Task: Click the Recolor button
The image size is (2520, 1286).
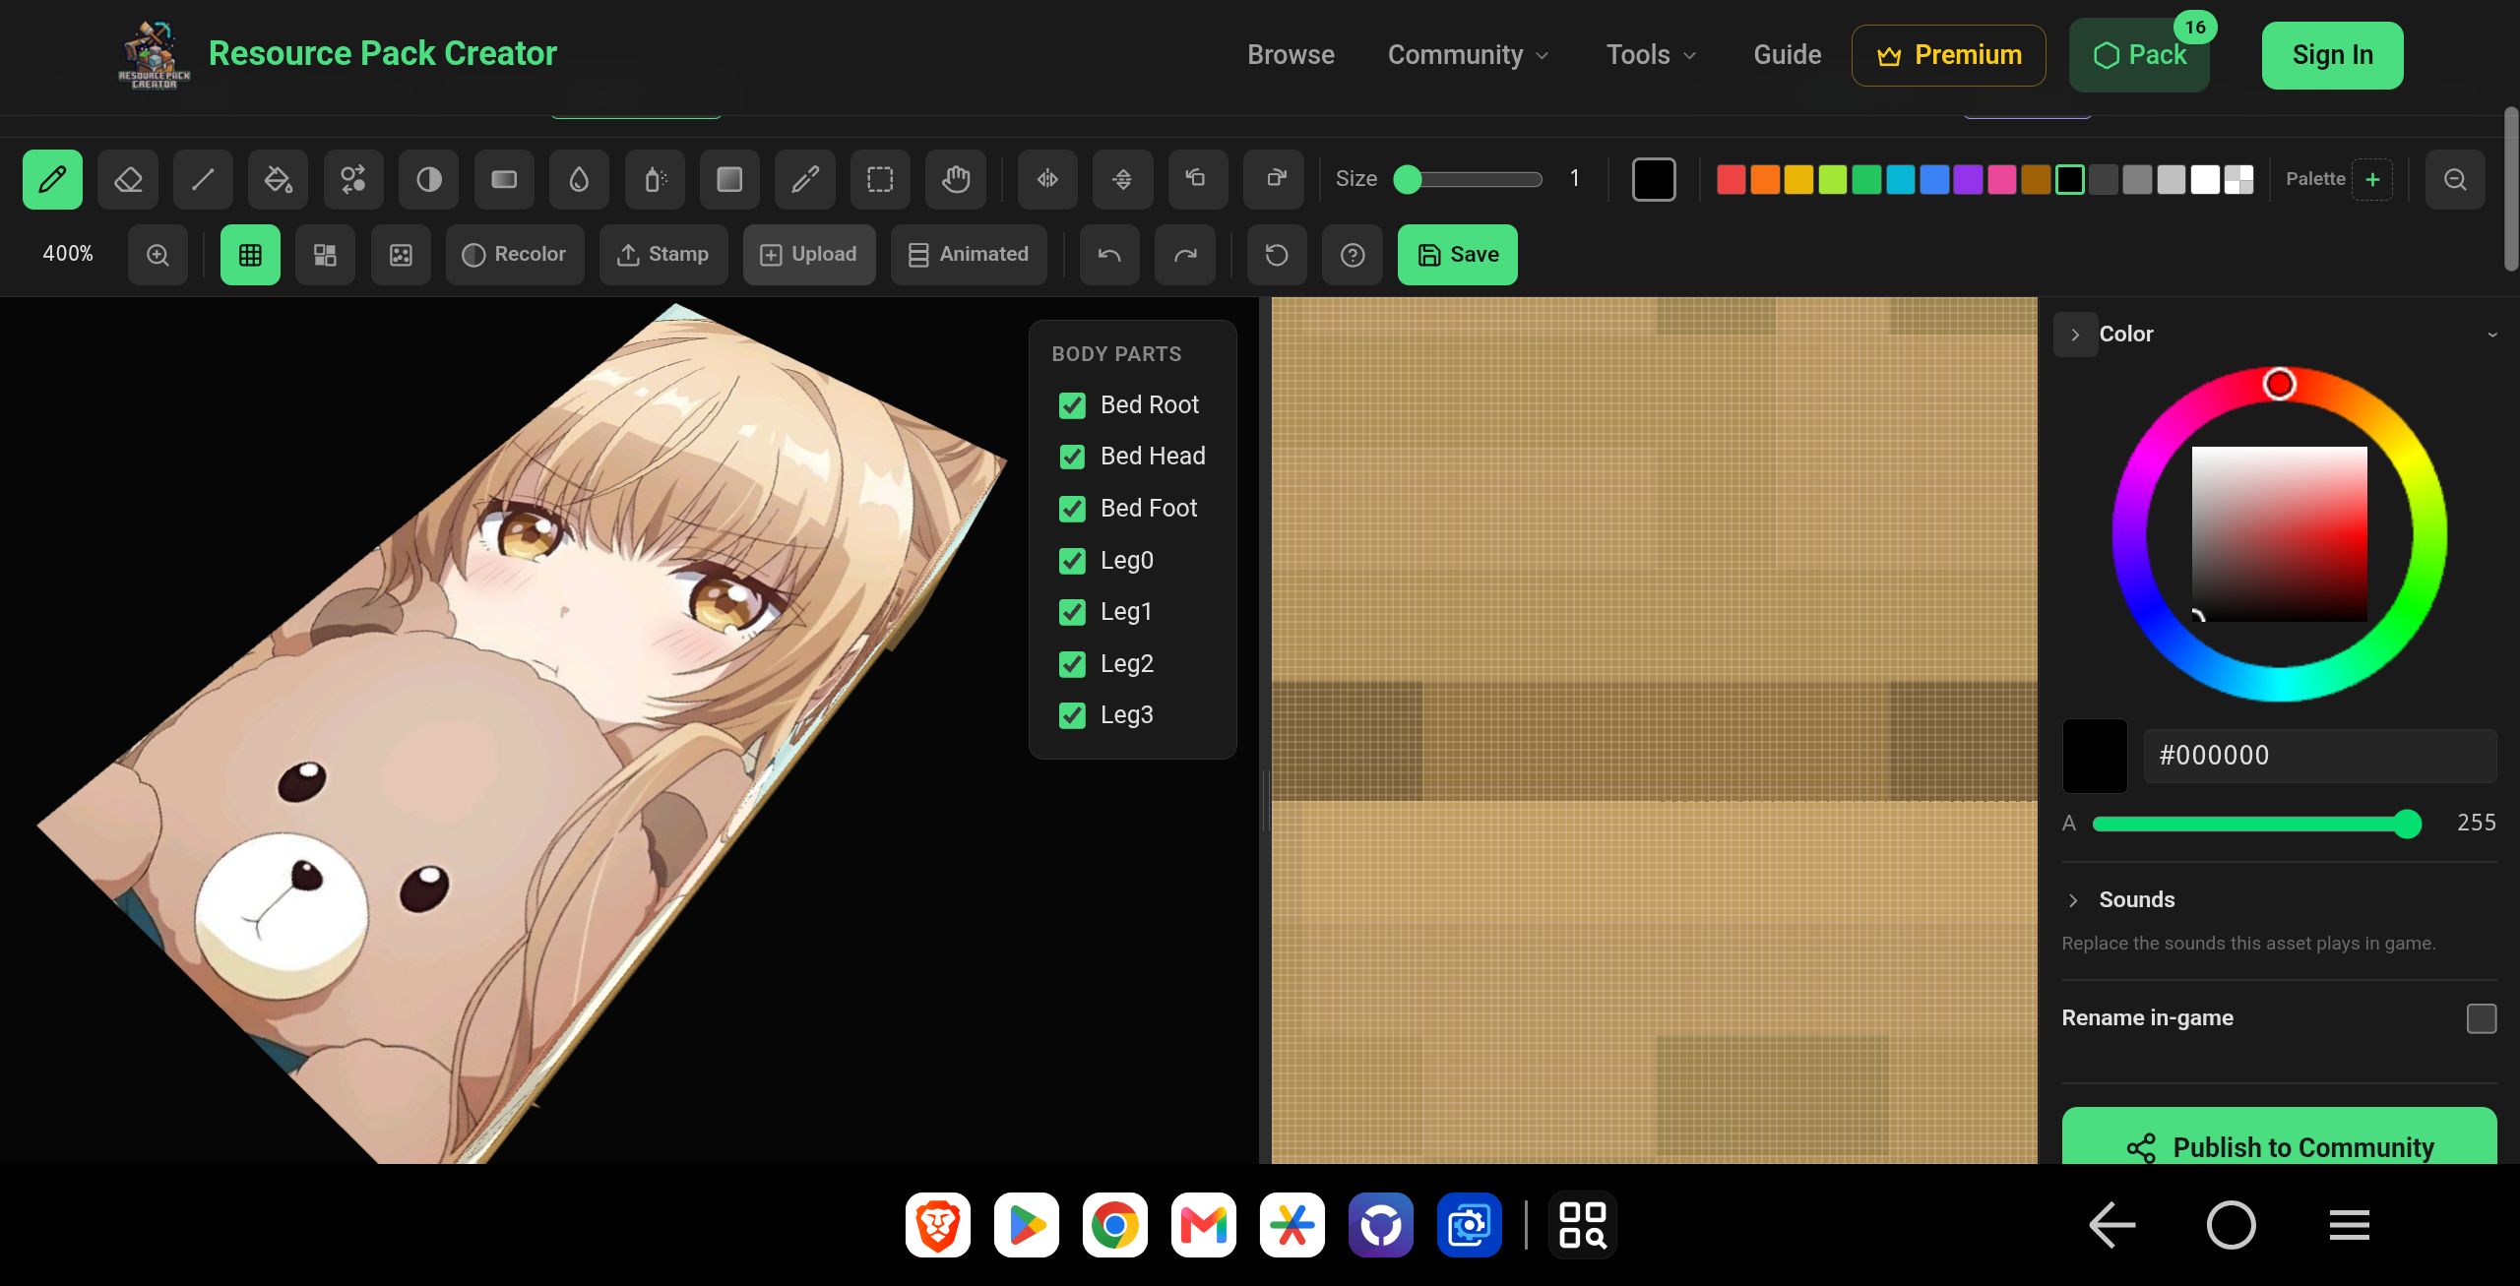Action: pos(515,255)
